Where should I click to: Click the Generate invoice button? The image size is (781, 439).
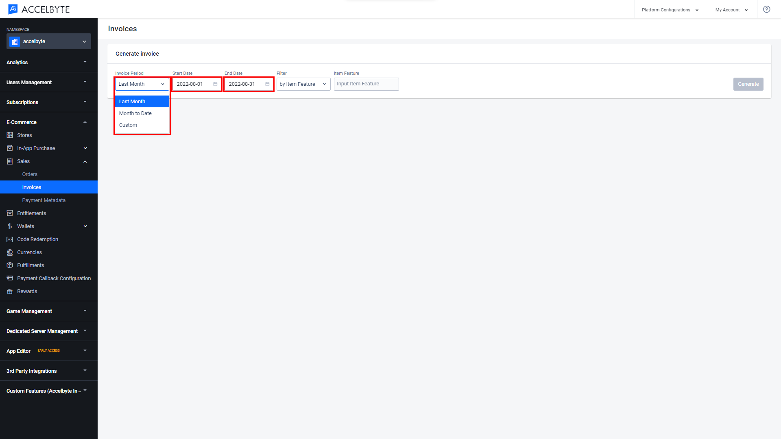[x=748, y=84]
